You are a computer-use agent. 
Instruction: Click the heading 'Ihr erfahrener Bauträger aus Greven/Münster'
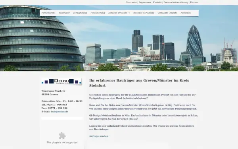(139, 83)
